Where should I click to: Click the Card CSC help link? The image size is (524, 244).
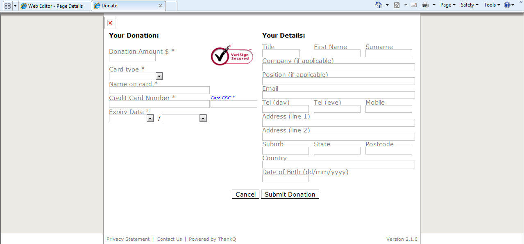(221, 98)
